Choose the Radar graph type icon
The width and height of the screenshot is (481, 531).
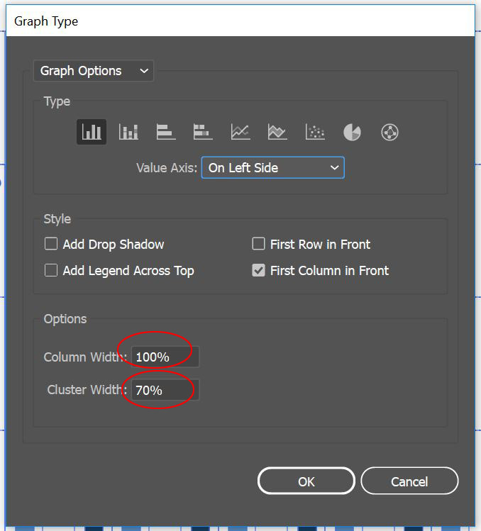point(389,132)
